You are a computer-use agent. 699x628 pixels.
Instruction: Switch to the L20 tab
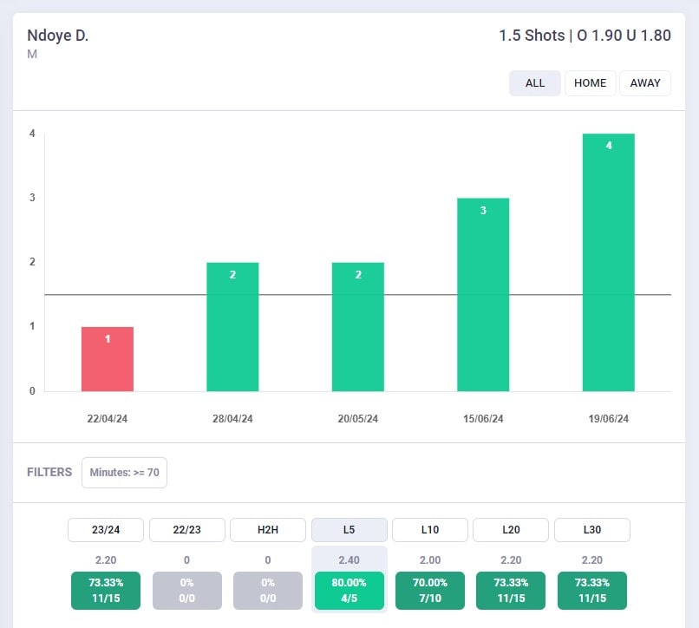pos(511,529)
